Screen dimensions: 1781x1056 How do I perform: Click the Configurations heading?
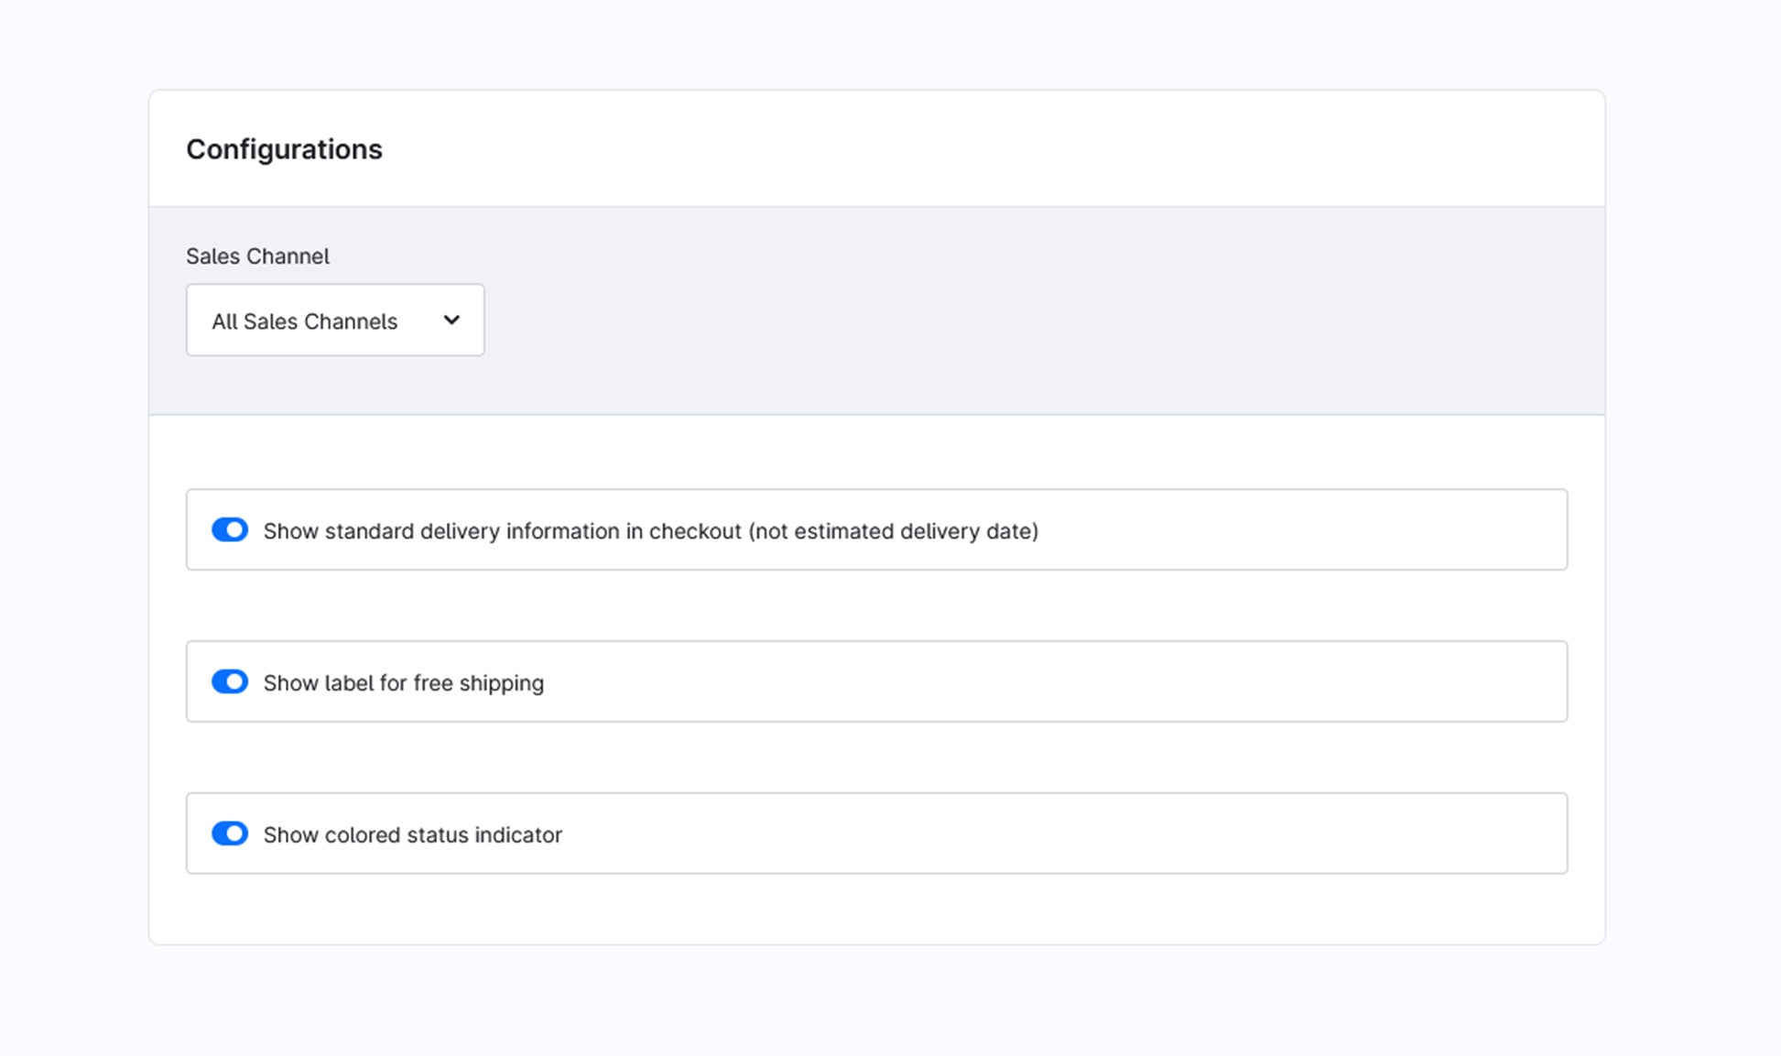tap(284, 149)
